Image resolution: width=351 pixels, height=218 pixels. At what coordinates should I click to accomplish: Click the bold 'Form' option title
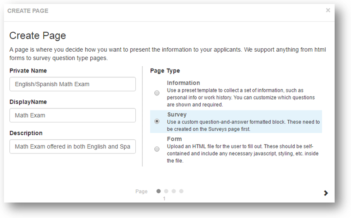[x=174, y=139]
